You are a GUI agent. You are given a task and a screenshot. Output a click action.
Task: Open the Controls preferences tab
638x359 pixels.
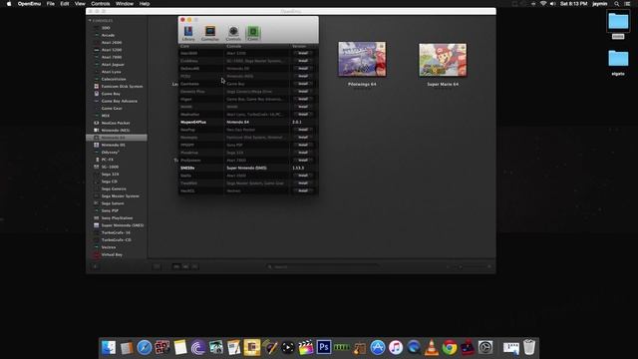click(233, 33)
